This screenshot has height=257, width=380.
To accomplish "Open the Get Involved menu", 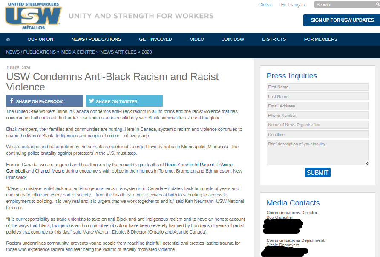I will [155, 39].
